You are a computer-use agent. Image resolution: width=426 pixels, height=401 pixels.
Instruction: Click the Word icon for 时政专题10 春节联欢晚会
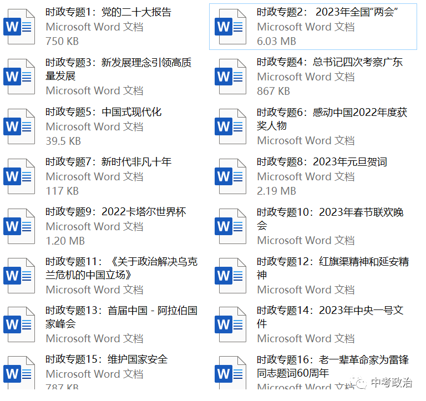click(x=230, y=226)
